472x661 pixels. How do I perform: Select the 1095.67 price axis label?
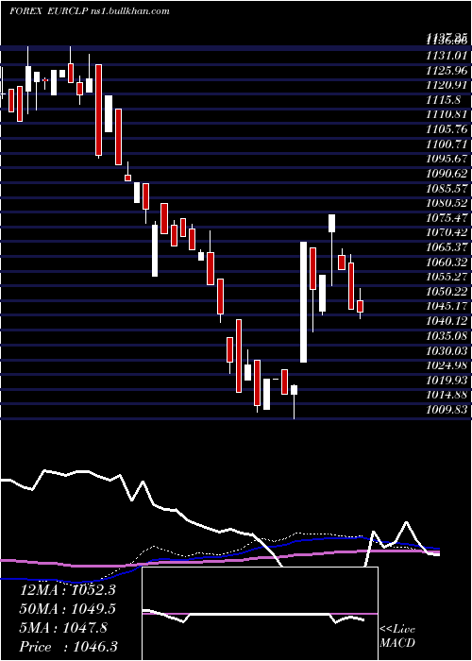coord(447,160)
